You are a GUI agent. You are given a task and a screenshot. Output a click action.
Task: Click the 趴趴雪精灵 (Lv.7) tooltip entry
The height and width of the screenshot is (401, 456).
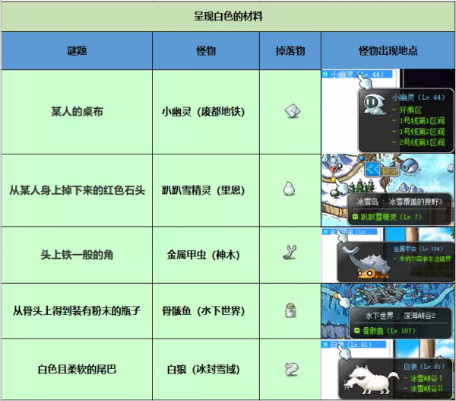388,217
